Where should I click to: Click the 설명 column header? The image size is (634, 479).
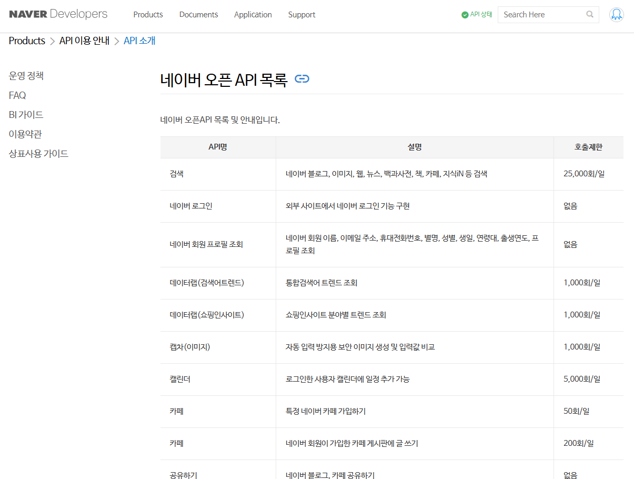415,147
